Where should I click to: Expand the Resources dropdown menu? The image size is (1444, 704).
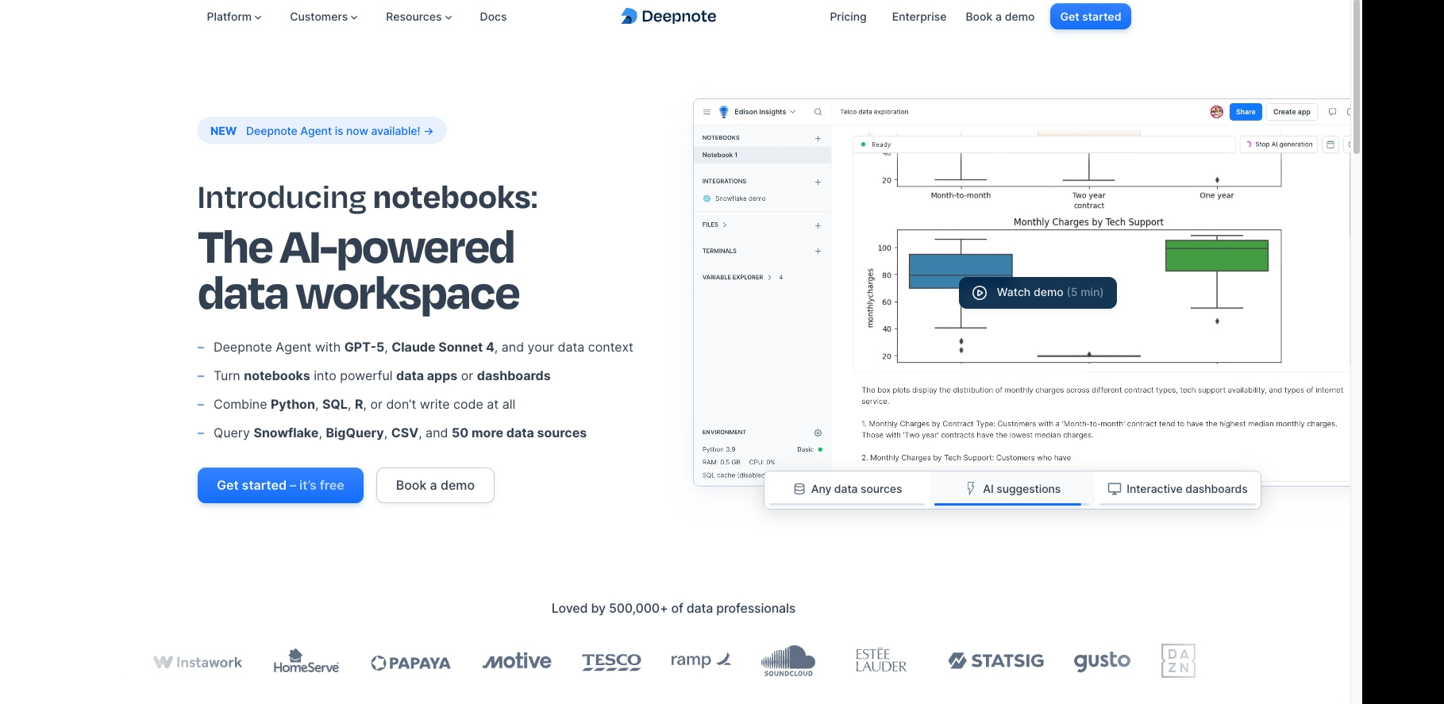418,17
